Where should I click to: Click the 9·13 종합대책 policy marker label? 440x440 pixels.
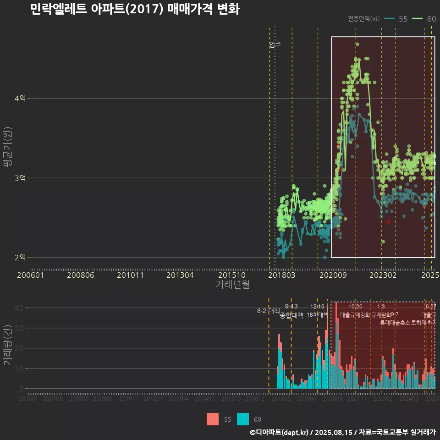(x=291, y=311)
